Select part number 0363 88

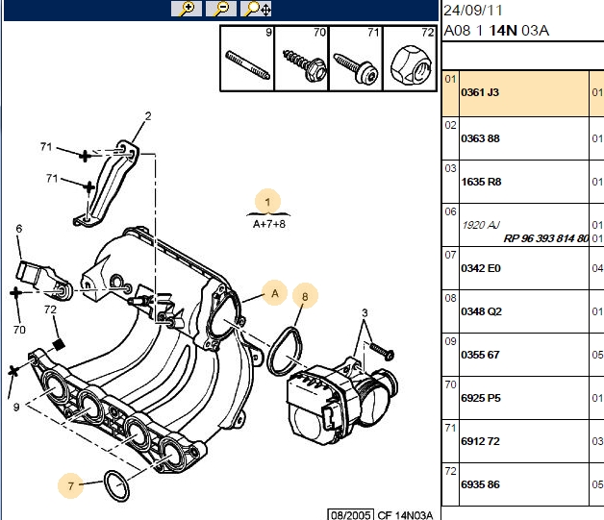click(x=480, y=138)
